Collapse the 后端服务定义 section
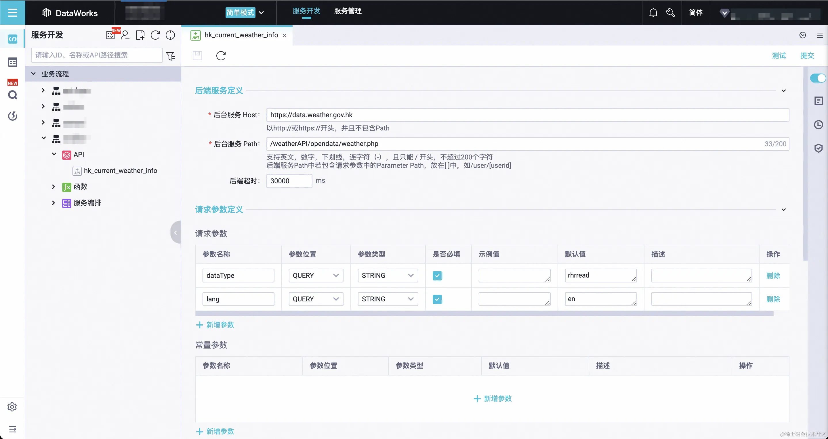Viewport: 828px width, 439px height. pyautogui.click(x=784, y=91)
